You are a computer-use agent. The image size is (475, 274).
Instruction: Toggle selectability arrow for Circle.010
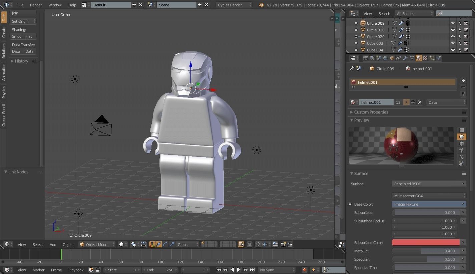[460, 30]
